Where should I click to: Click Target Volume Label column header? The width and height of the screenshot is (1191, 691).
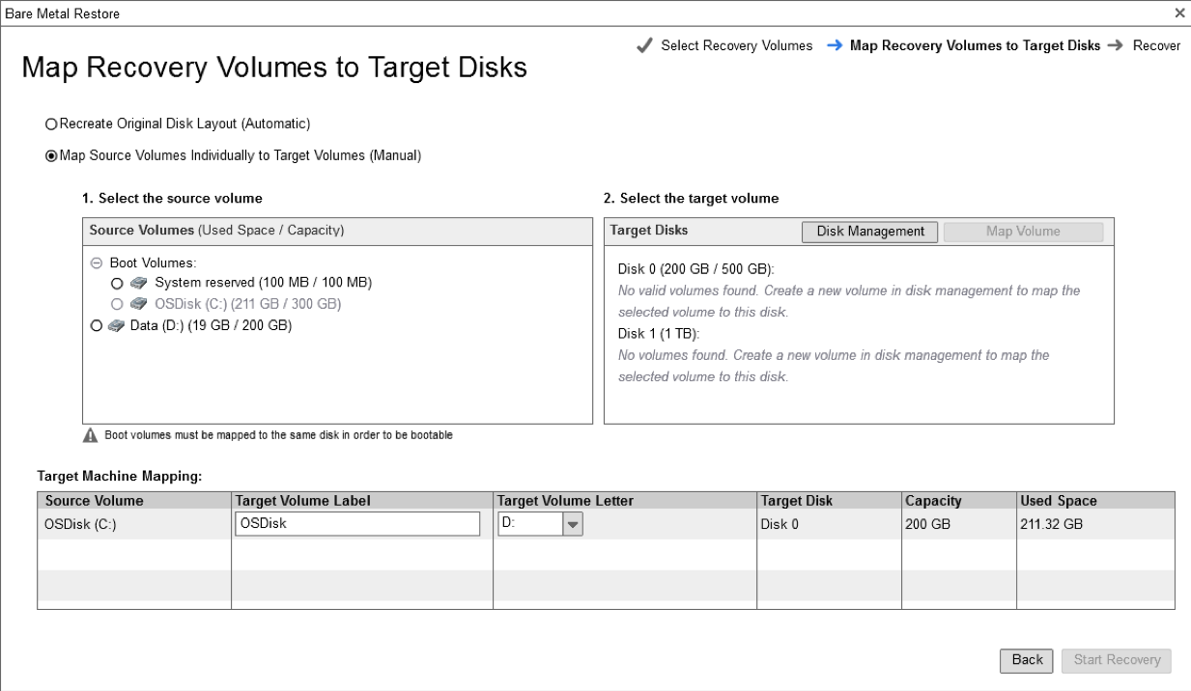tap(362, 501)
